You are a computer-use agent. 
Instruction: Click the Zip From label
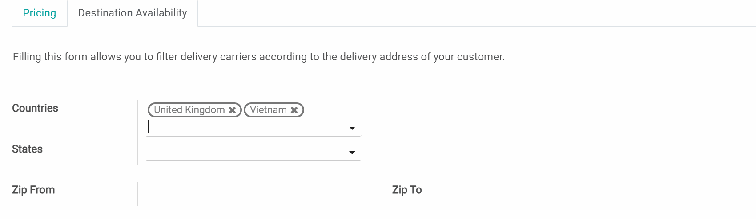coord(33,190)
